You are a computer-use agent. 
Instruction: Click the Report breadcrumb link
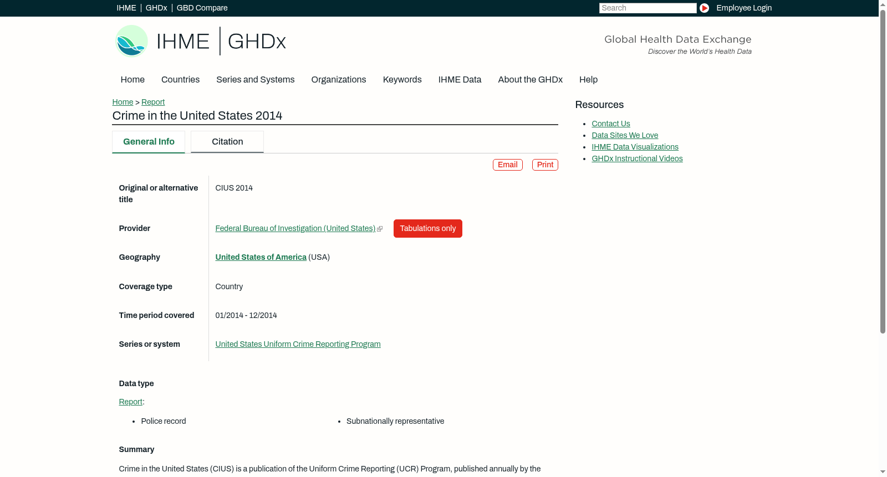pos(153,102)
